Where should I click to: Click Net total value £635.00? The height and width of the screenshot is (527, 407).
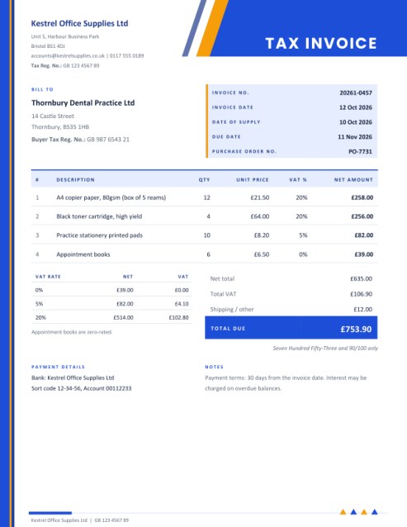362,278
